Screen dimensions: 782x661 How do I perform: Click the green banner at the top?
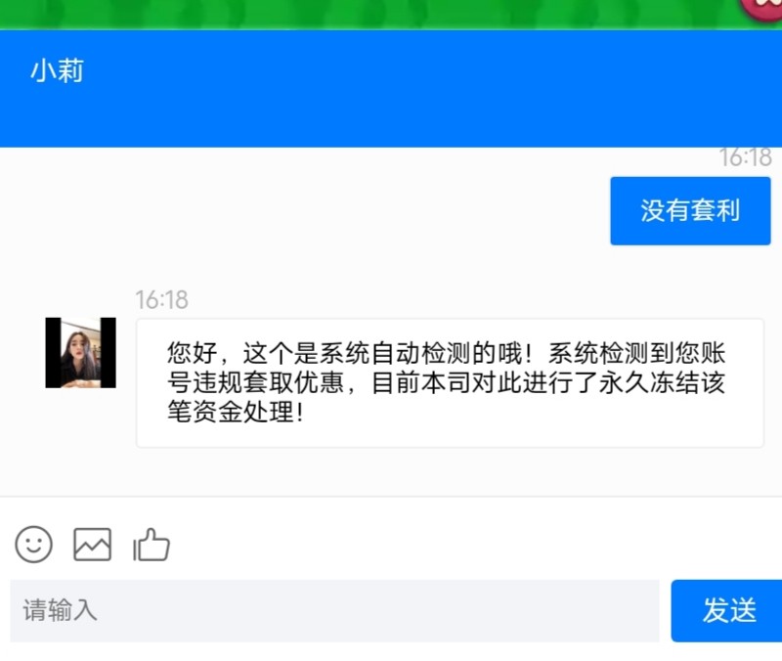(x=391, y=15)
